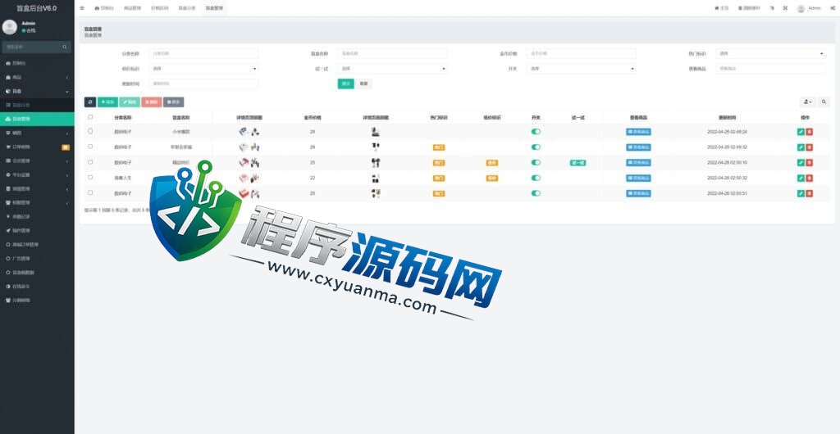Open the 试一试 filter dropdown
840x434 pixels.
point(392,69)
